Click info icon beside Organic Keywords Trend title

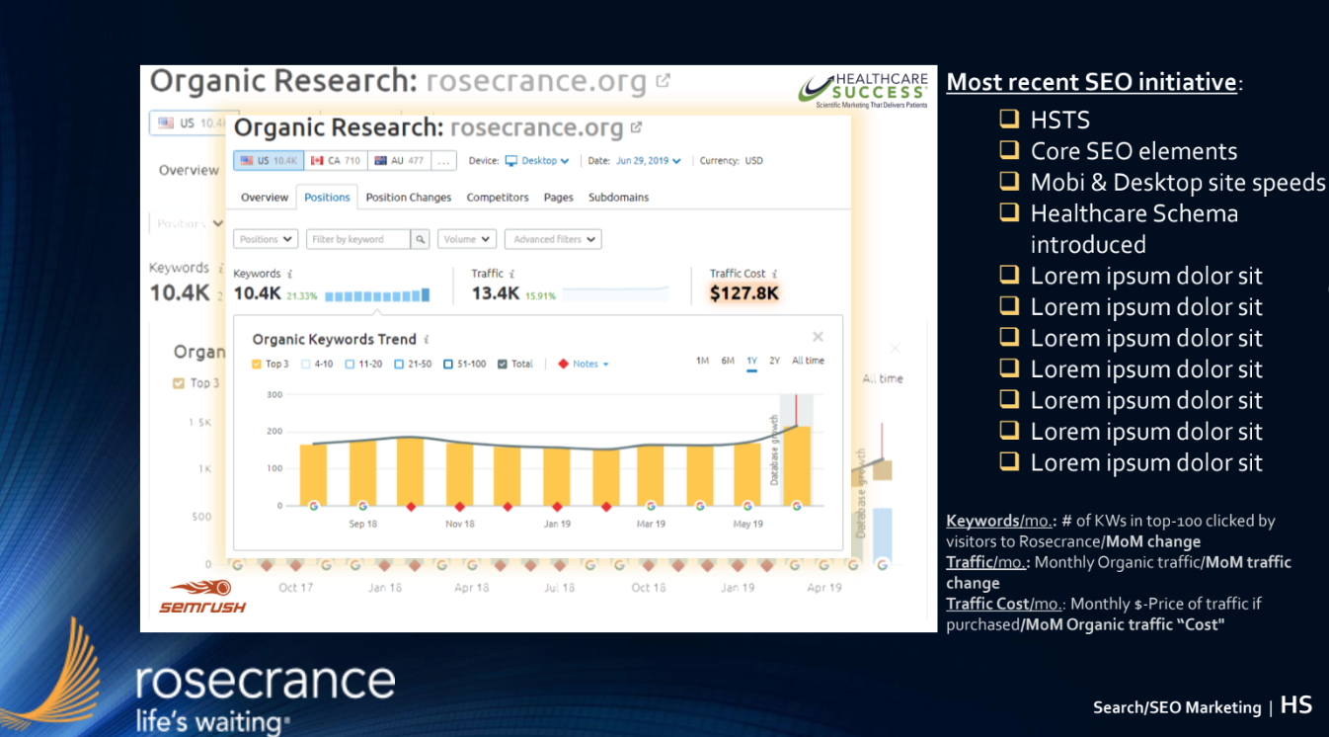(x=427, y=340)
